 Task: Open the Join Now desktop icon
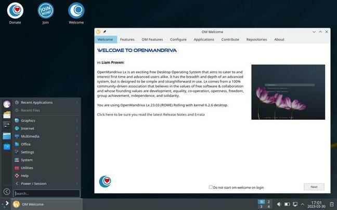tap(46, 11)
